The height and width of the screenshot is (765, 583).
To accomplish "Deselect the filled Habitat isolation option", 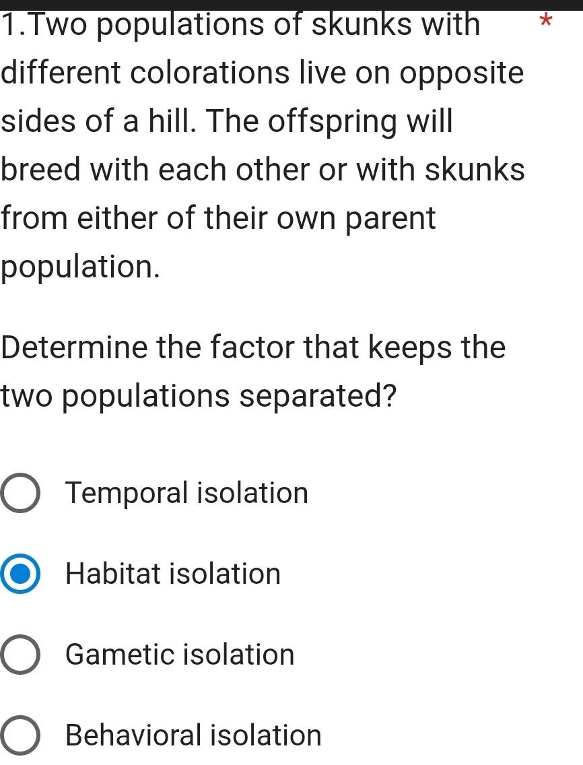I will (x=20, y=574).
